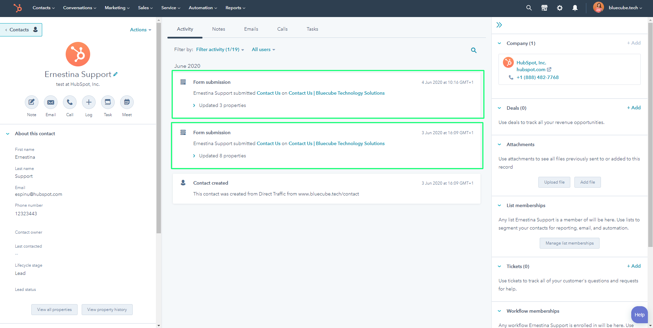Viewport: 653px width, 328px height.
Task: Click the Phone number field 12323443
Action: (26, 214)
